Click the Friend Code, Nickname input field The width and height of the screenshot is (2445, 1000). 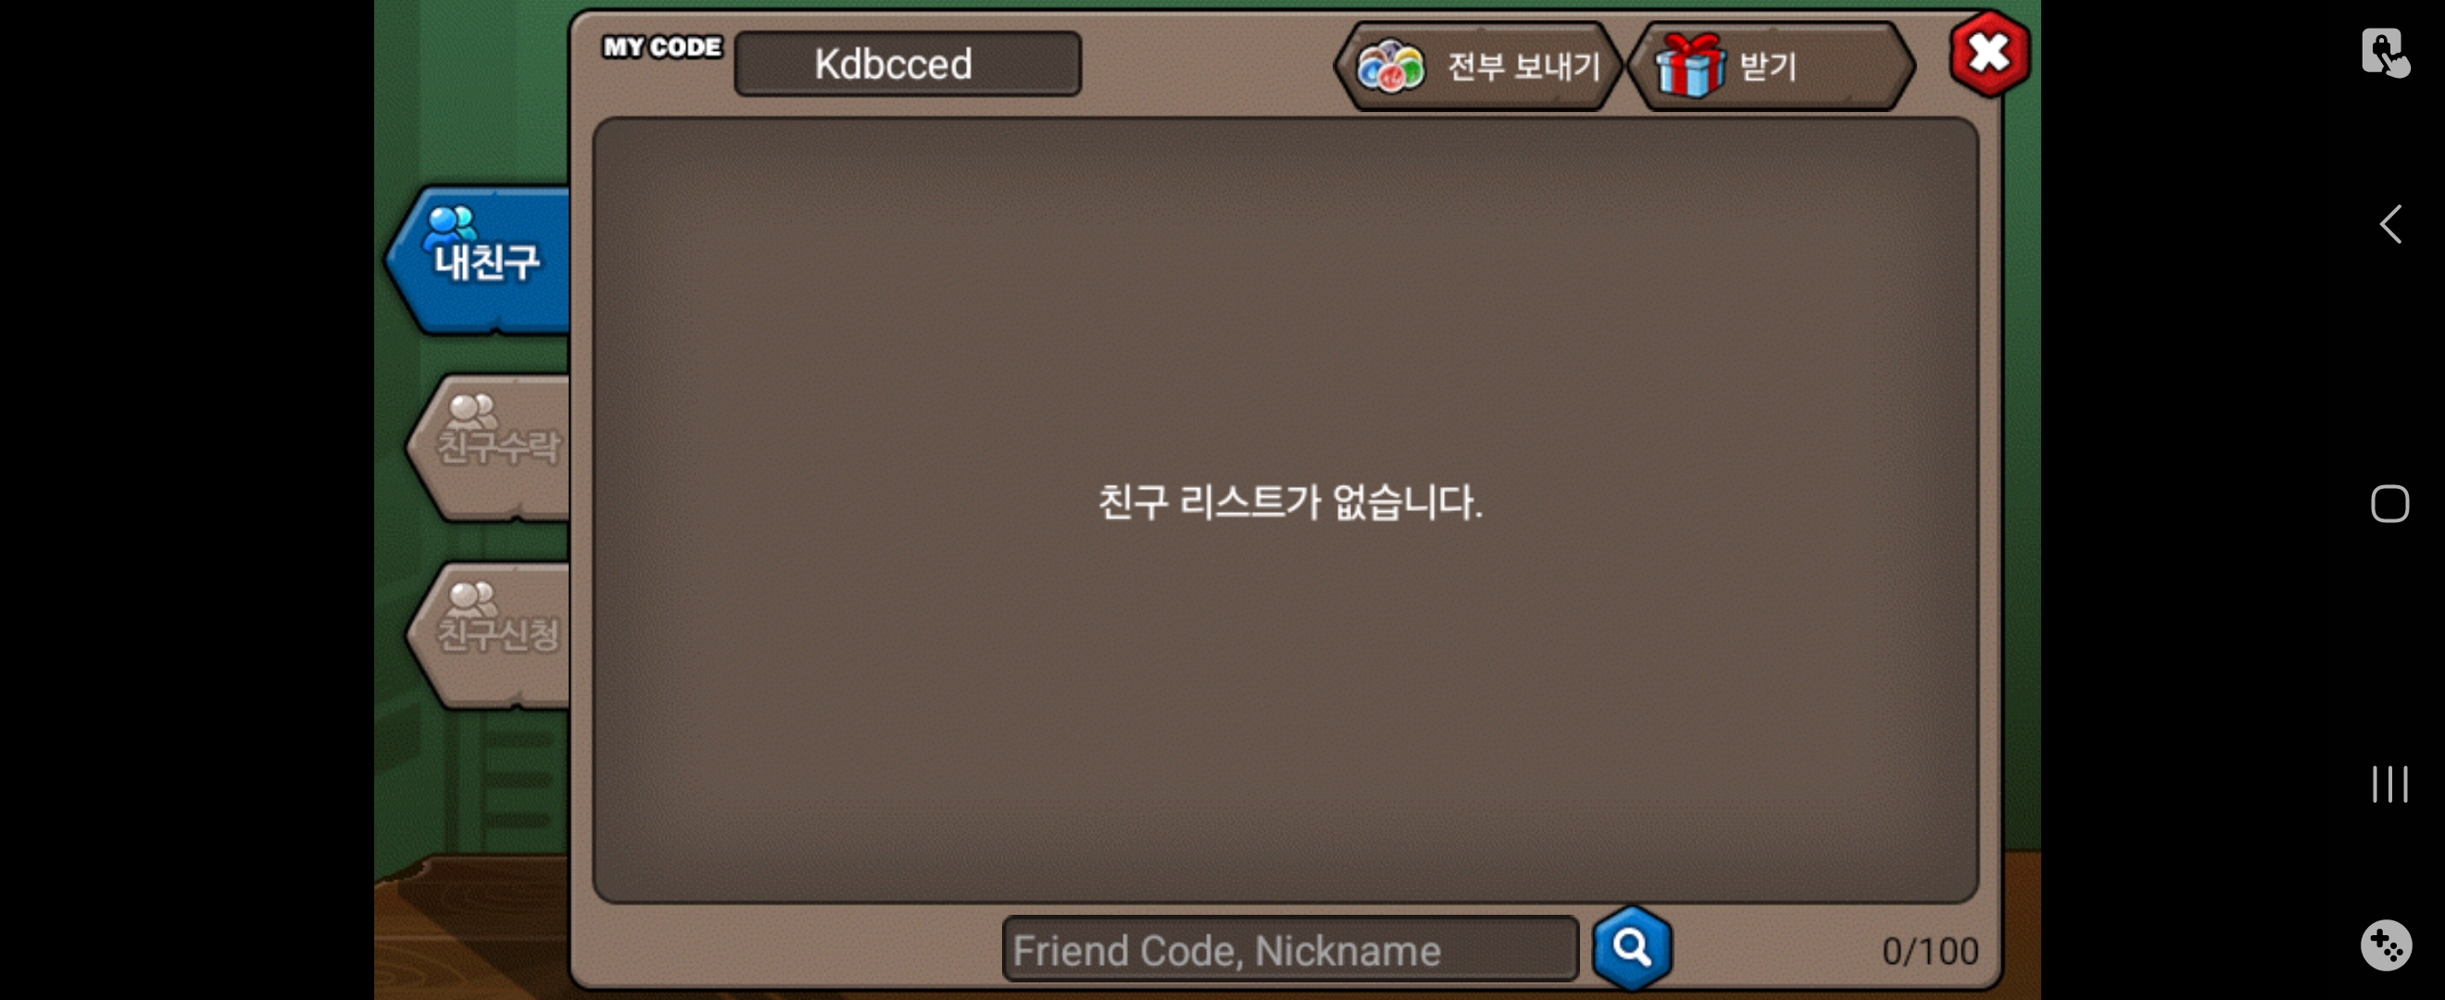[1291, 949]
